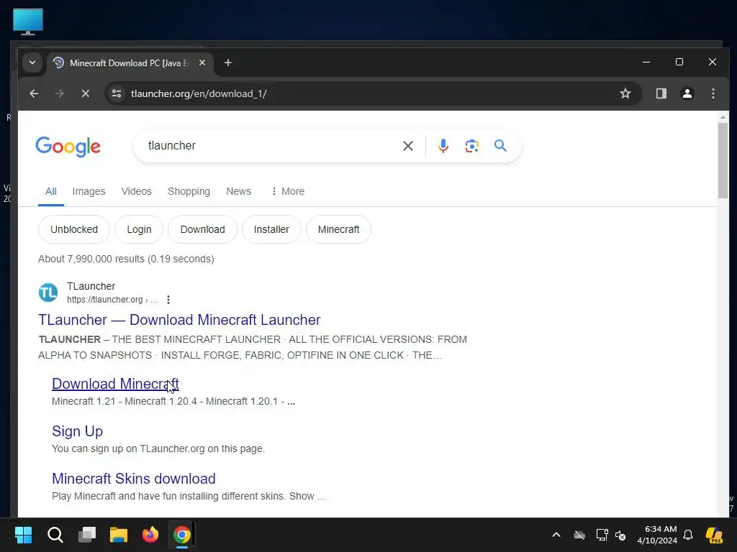The width and height of the screenshot is (737, 552).
Task: Open the notifications bell
Action: [x=688, y=535]
